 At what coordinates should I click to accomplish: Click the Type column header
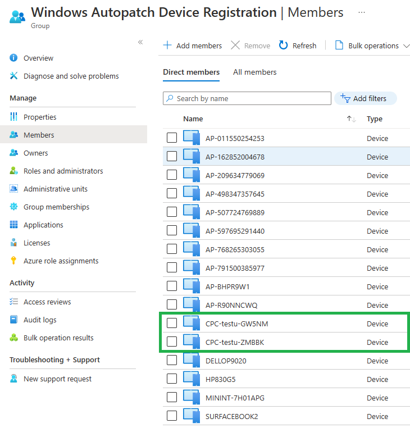[374, 119]
